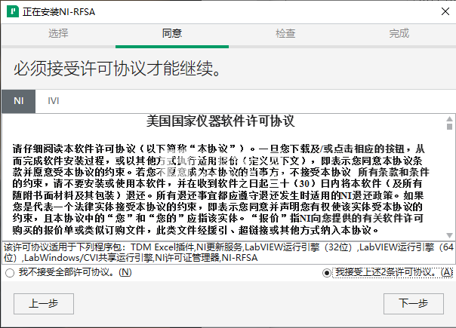456x328 pixels.
Task: Close the NI-RFSA installer window
Action: tap(445, 11)
